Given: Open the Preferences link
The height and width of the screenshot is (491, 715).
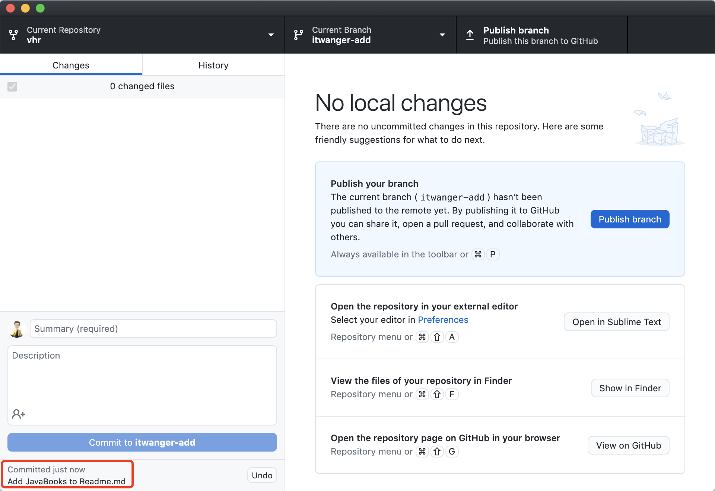Looking at the screenshot, I should point(443,320).
